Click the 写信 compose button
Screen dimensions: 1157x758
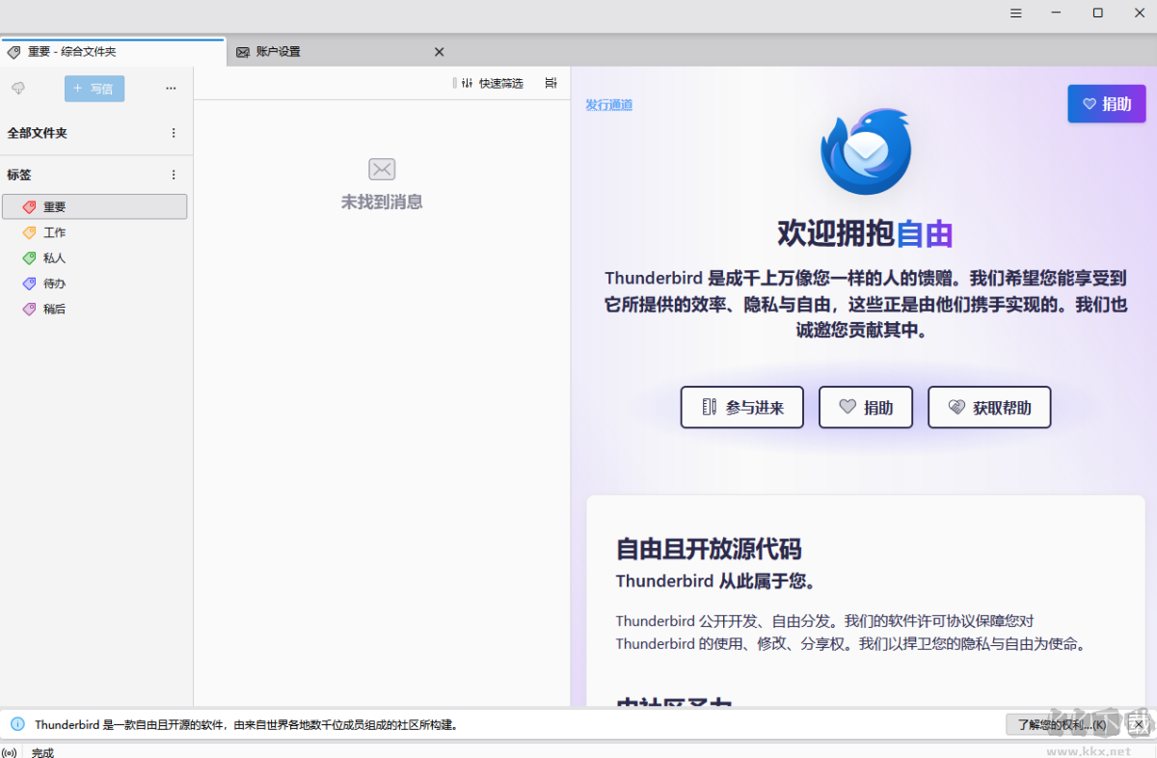point(94,89)
